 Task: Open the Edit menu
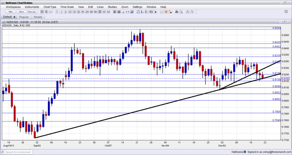(x=90, y=7)
